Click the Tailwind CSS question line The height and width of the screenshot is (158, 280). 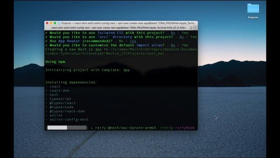click(117, 33)
